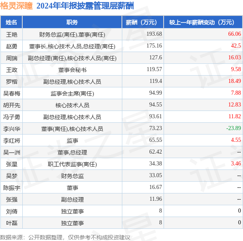The image size is (243, 241).
Task: Select change value 11.82
Action: [x=234, y=117]
